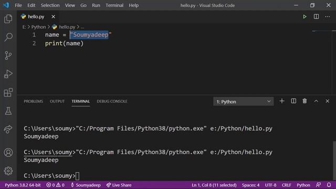
Task: Open the Run menu
Action: coord(96,5)
